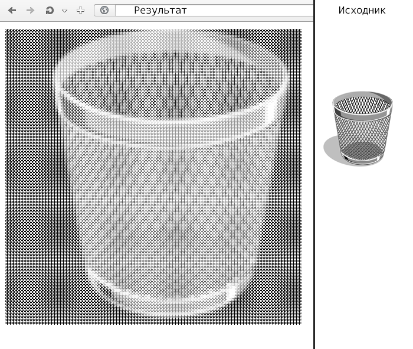The height and width of the screenshot is (349, 413).
Task: Click the grey shadow beside the small bin
Action: tap(330, 148)
